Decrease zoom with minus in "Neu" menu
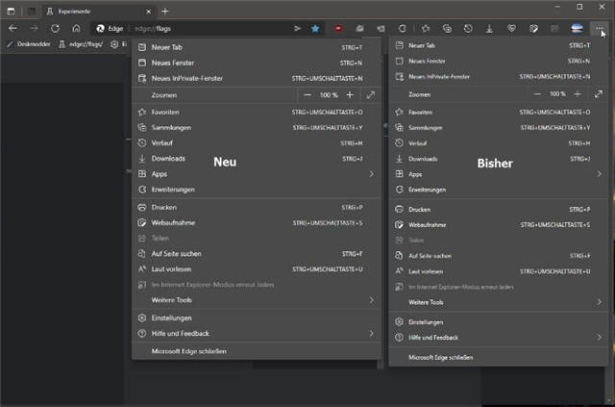 click(307, 95)
